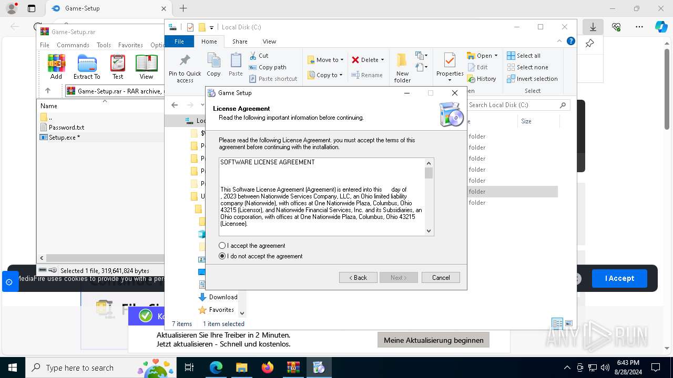
Task: Click Pin to Quick access icon
Action: (185, 68)
